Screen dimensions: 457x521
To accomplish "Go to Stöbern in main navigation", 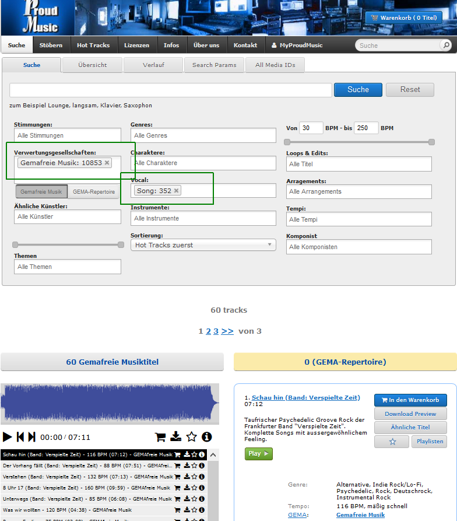I will click(51, 45).
